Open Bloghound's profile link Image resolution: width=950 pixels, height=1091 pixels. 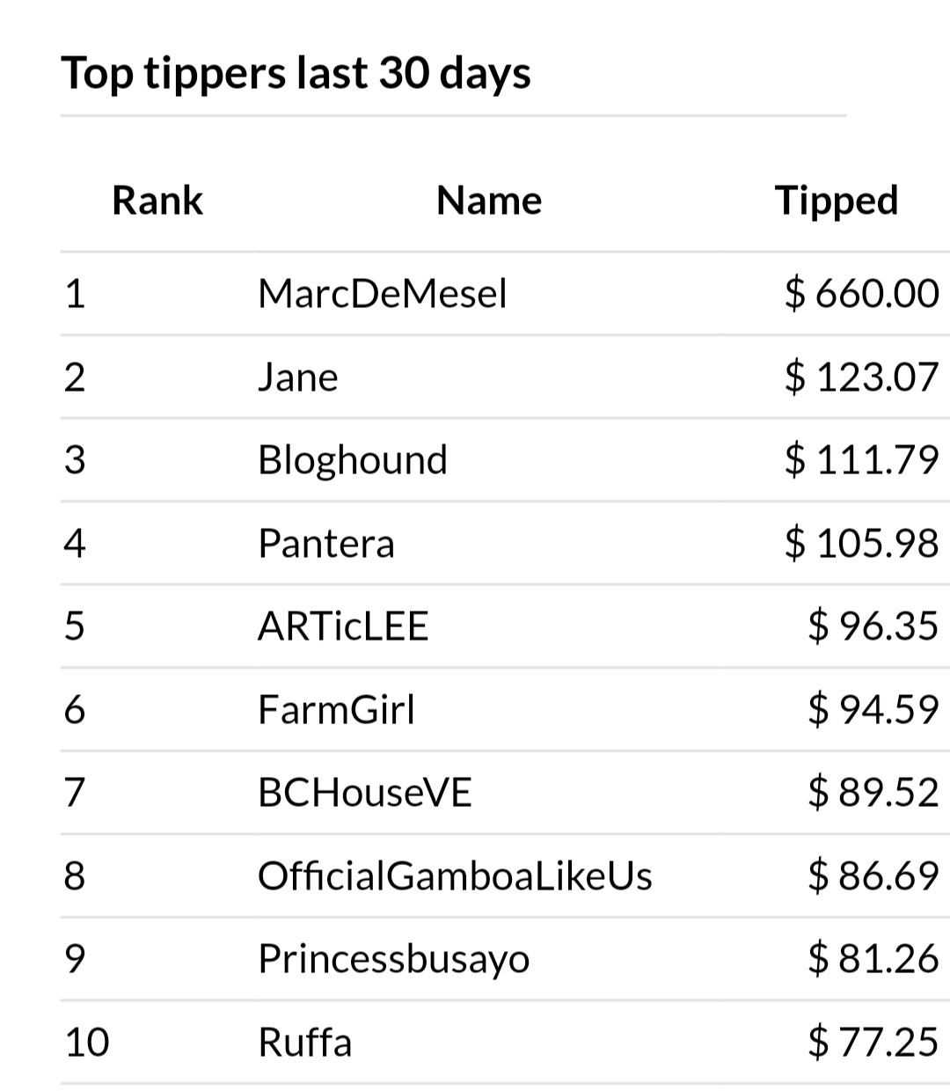[x=353, y=460]
